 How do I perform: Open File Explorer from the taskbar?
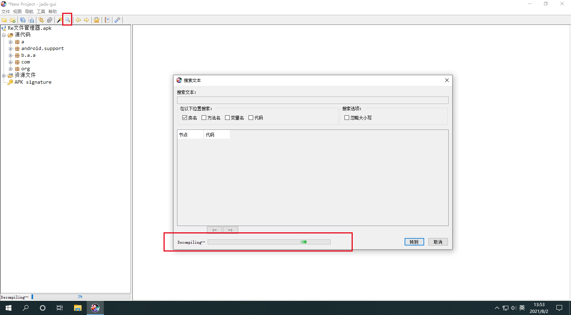coord(78,308)
